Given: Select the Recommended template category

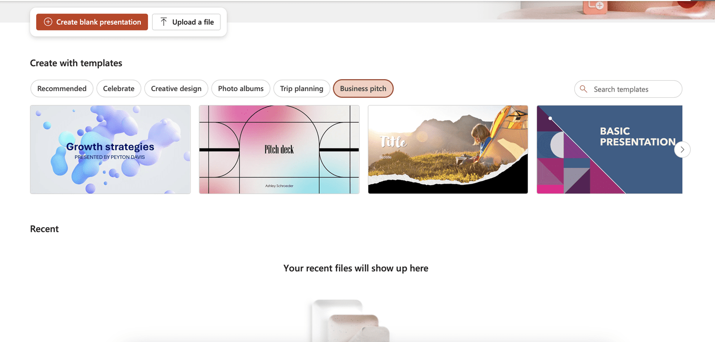Looking at the screenshot, I should point(62,88).
